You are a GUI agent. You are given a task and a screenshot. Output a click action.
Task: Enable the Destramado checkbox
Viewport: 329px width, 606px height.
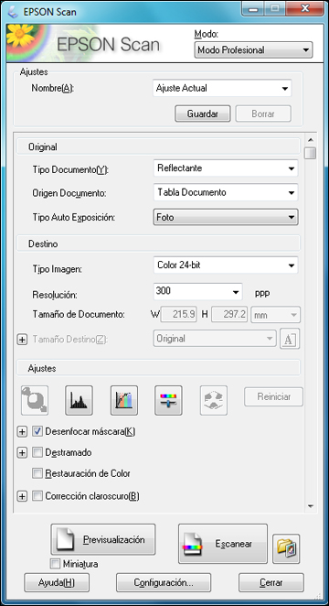37,452
